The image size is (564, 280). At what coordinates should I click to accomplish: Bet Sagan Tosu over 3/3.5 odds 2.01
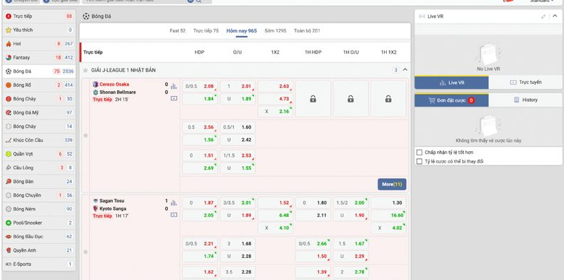tap(238, 203)
